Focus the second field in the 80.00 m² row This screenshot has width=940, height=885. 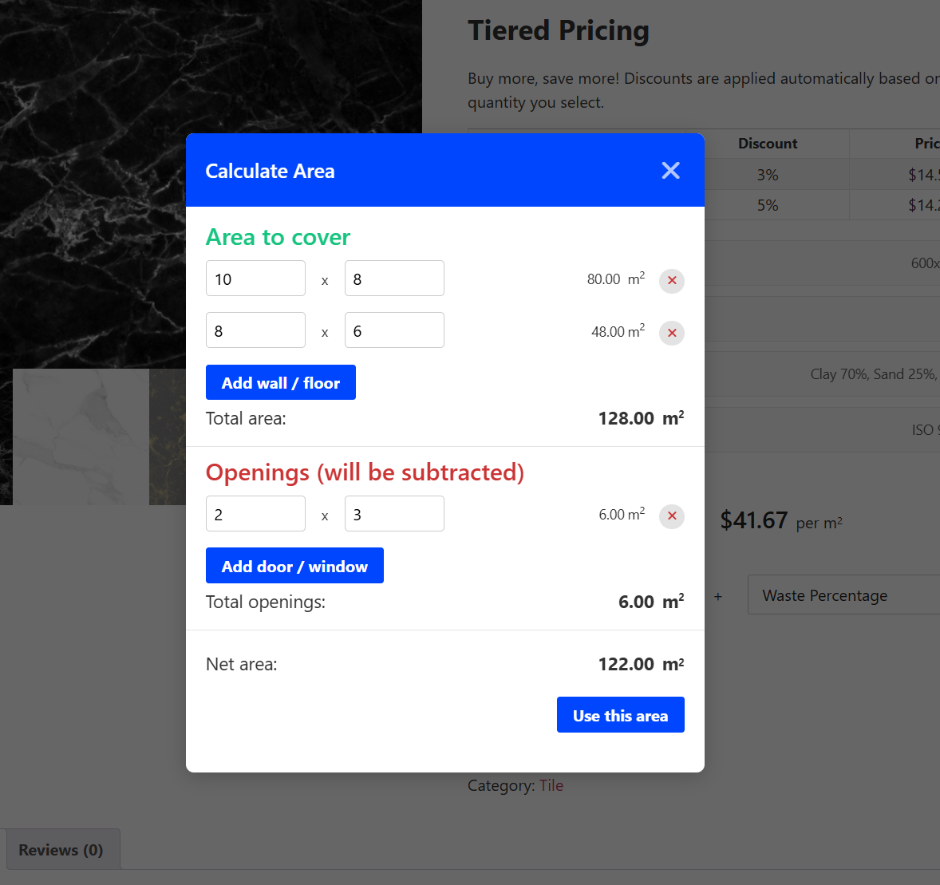(394, 279)
